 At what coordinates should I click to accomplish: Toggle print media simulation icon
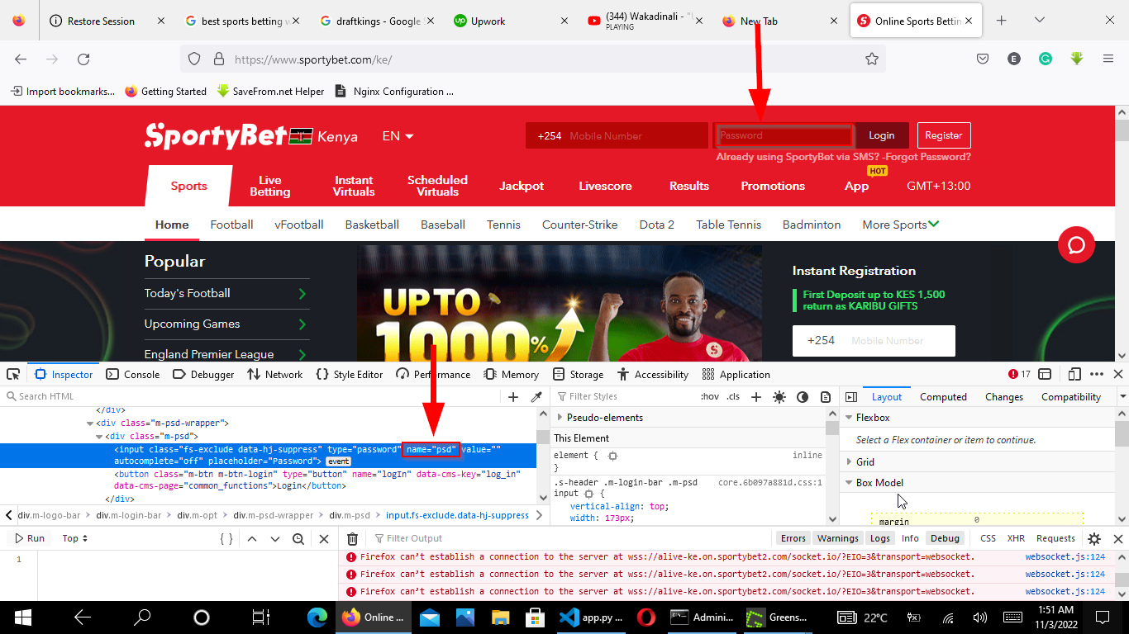pyautogui.click(x=826, y=397)
